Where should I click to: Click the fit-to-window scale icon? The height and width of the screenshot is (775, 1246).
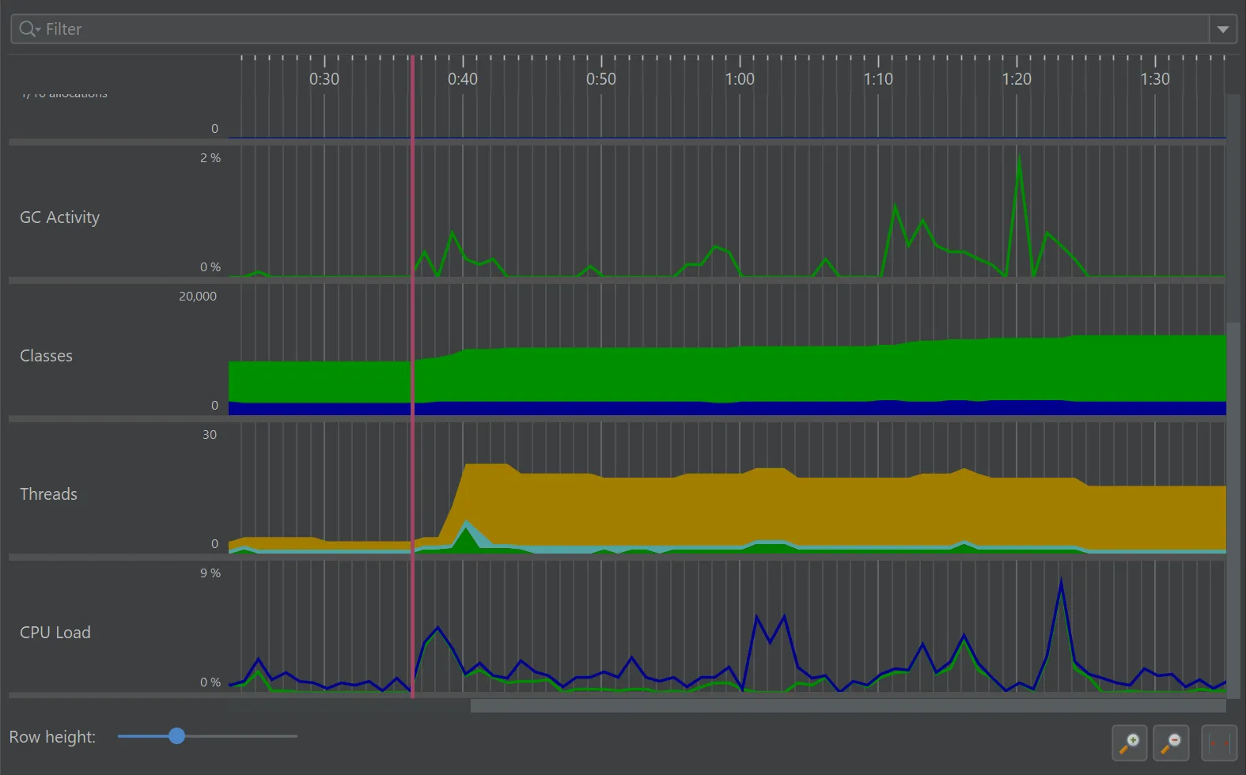pyautogui.click(x=1218, y=743)
